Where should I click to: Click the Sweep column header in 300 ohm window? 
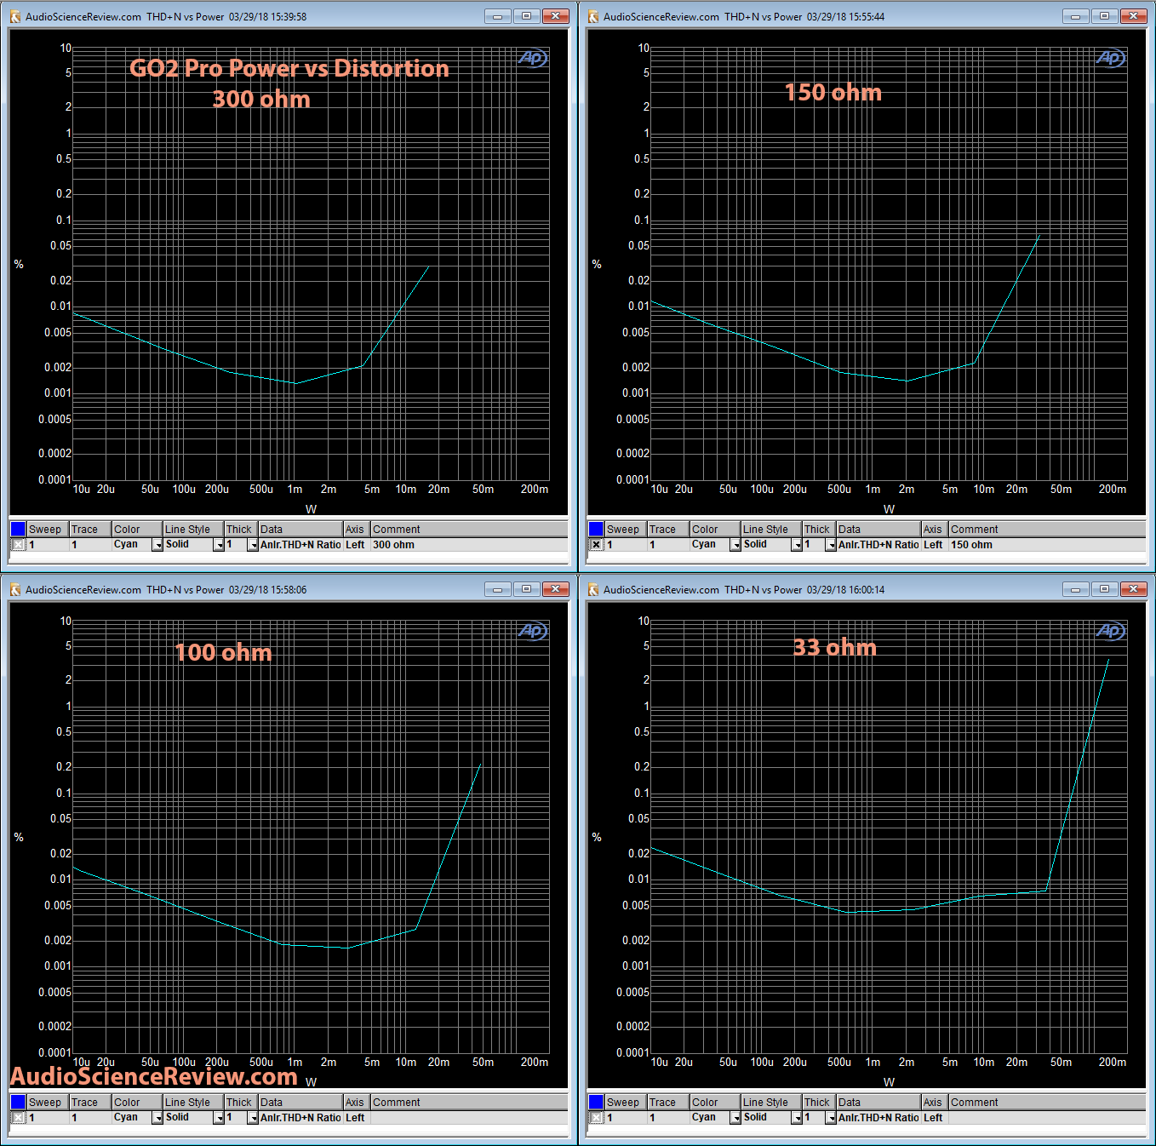coord(48,530)
